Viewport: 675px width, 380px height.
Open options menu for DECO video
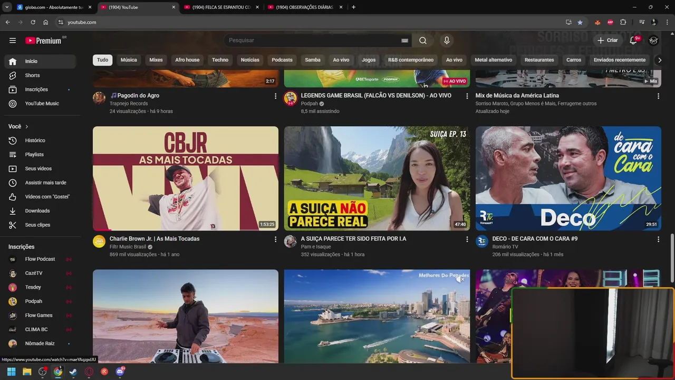click(658, 239)
